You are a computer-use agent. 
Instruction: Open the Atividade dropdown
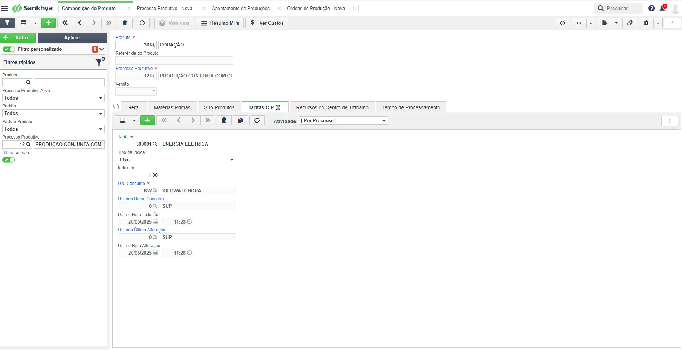coord(344,121)
